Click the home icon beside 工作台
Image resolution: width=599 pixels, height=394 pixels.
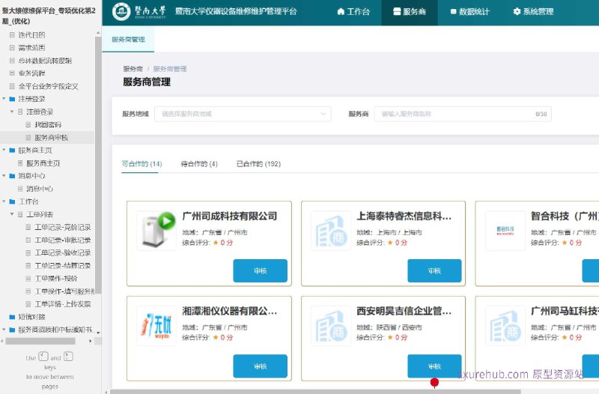coord(341,12)
